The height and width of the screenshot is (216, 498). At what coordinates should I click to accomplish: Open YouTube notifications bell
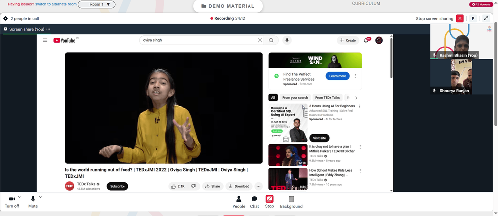[x=366, y=40]
